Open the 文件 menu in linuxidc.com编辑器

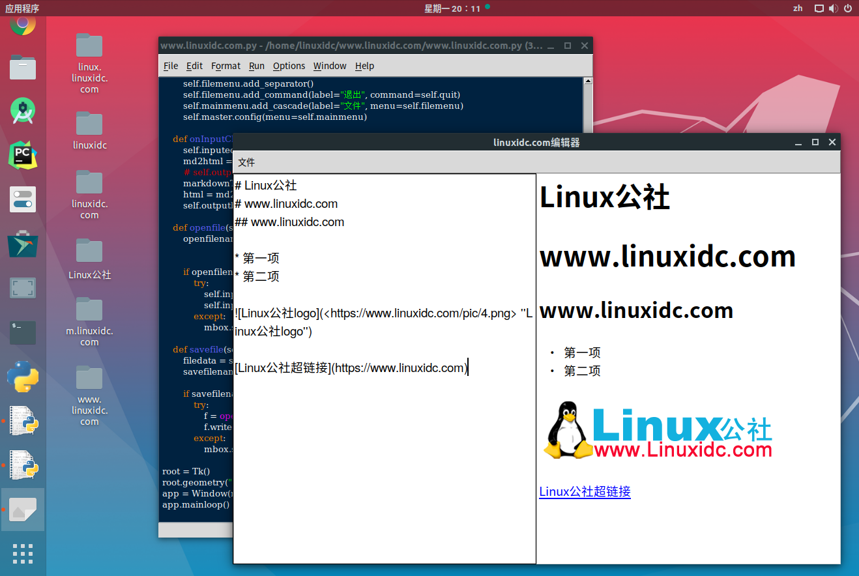point(246,162)
